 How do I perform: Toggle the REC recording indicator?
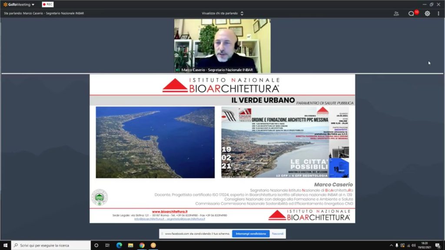tap(47, 4)
